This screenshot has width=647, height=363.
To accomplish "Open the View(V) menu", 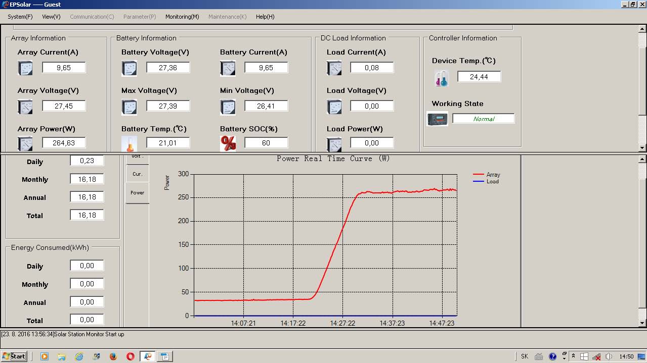I will point(51,17).
